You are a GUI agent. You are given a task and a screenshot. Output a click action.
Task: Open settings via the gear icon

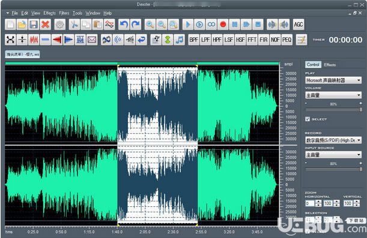pyautogui.click(x=60, y=25)
